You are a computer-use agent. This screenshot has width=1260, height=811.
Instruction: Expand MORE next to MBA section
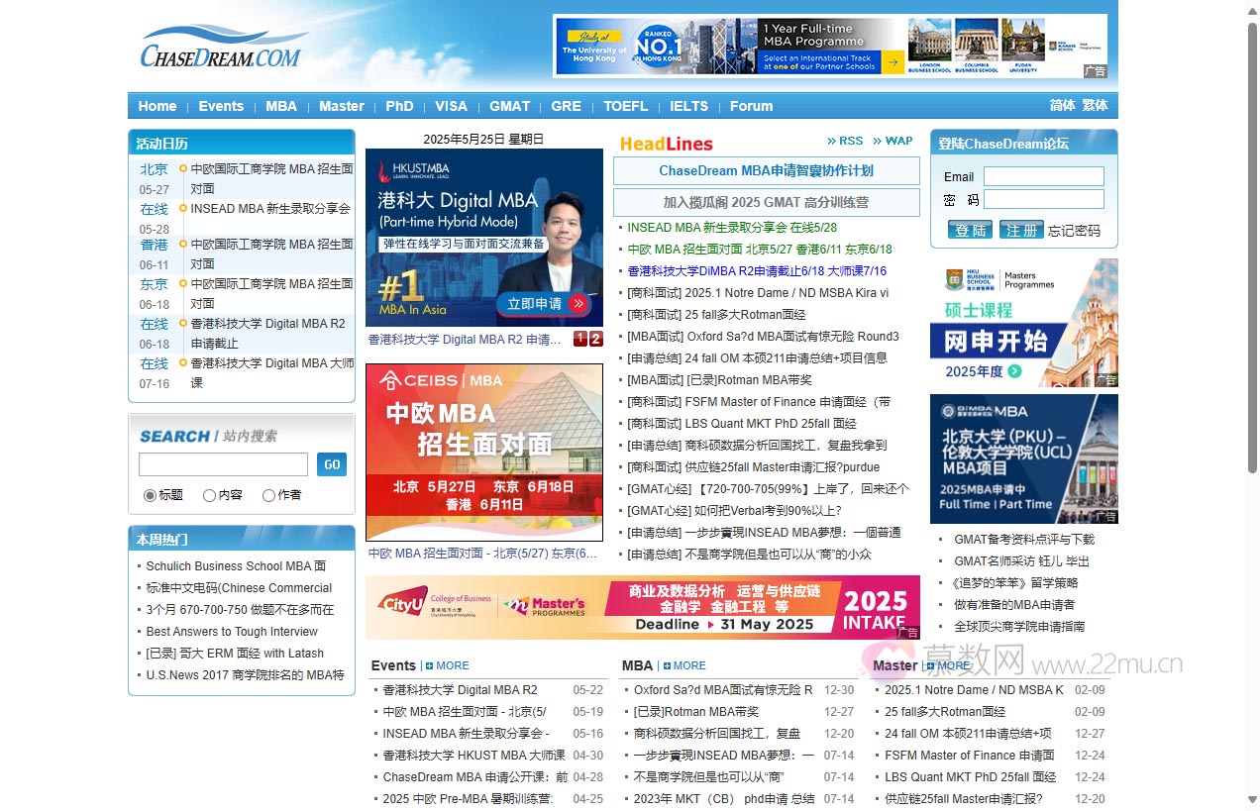(x=684, y=665)
